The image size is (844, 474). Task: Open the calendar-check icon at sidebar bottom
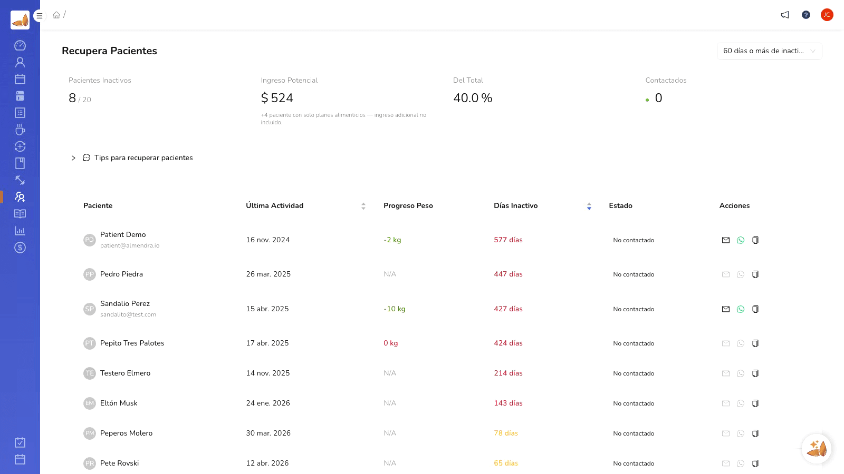20,442
